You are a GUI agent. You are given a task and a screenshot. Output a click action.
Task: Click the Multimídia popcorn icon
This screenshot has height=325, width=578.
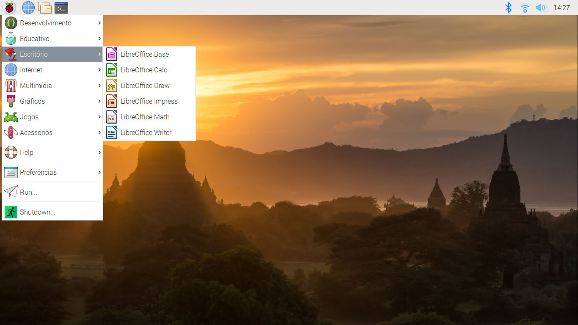pos(11,85)
